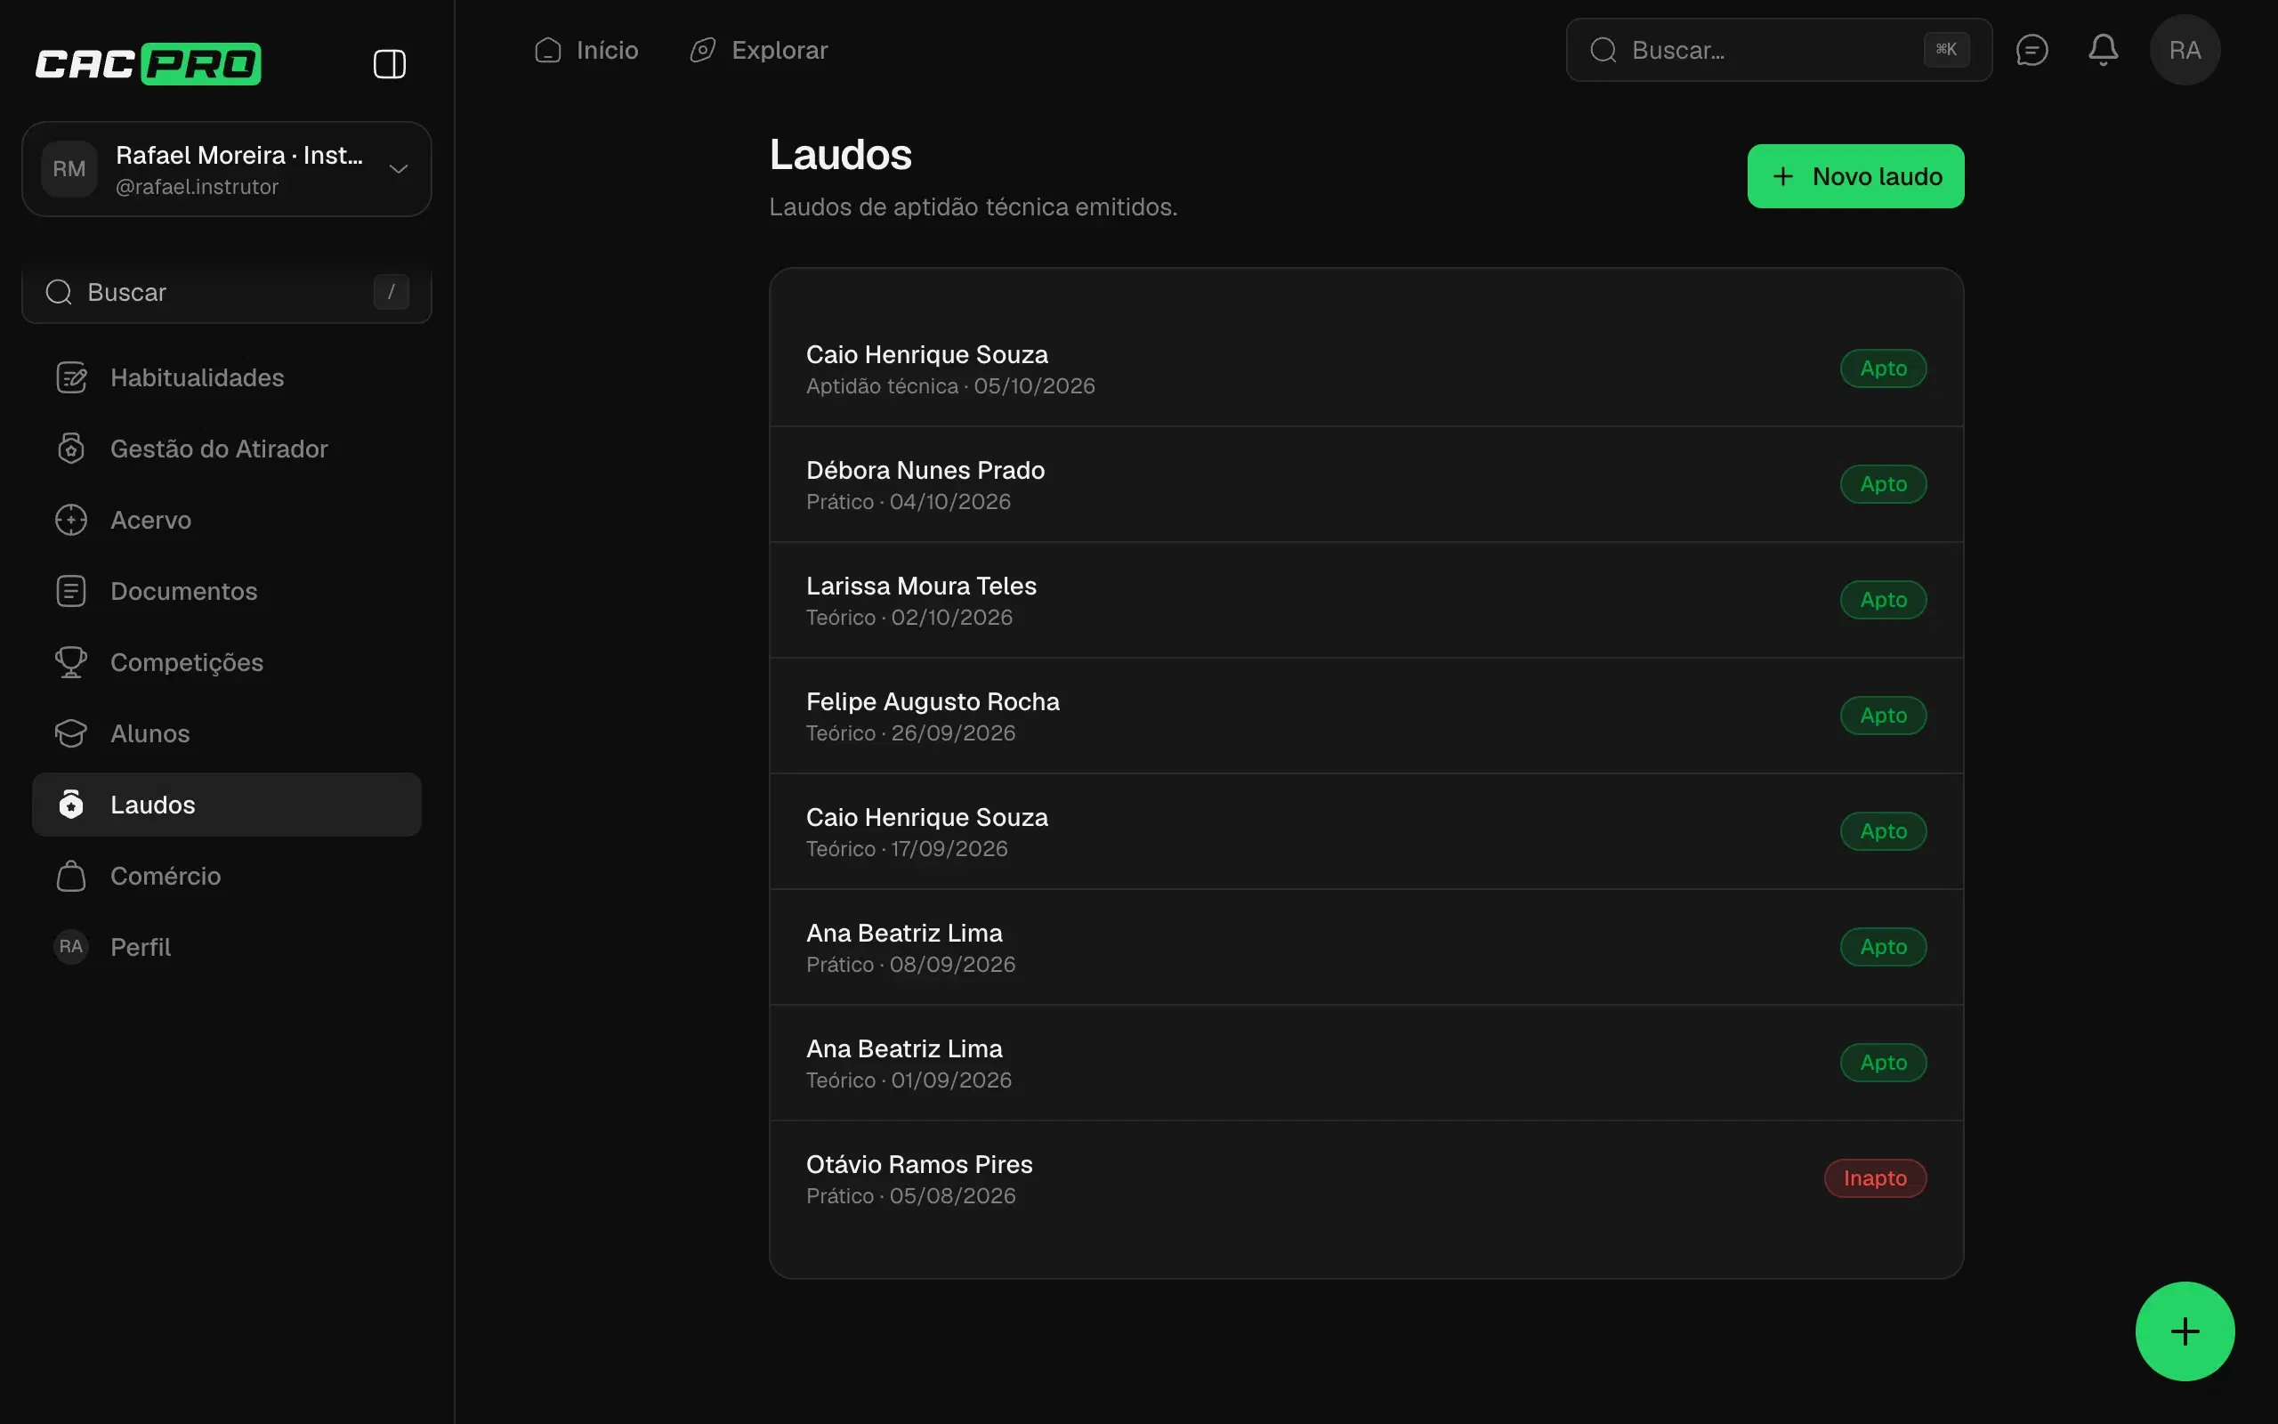The image size is (2278, 1424).
Task: Click the Início home icon
Action: [548, 50]
